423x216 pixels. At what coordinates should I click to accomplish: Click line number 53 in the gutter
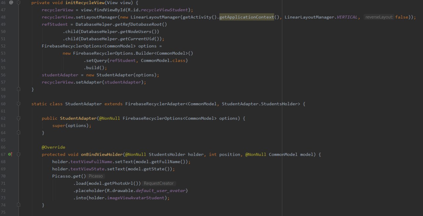tap(3, 53)
